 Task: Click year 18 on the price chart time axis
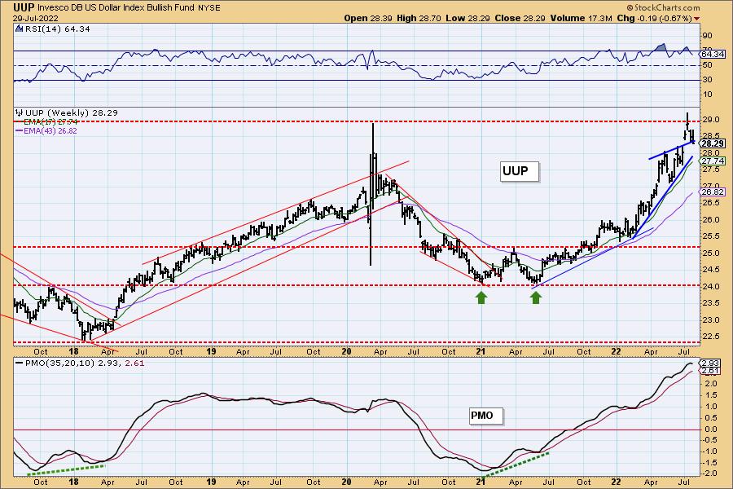[x=73, y=351]
